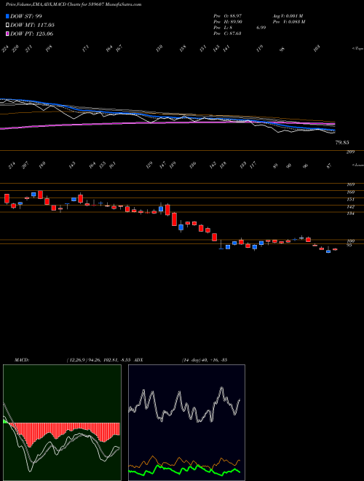The height and width of the screenshot is (481, 364).
Task: Click the blue DOW ST legend swatch
Action: click(8, 16)
